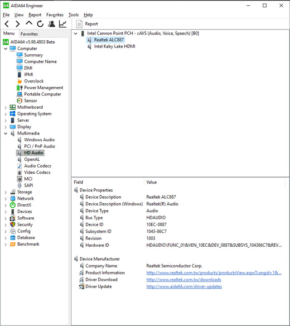Click the Subsystem ID value 1043-86C7
290x326 pixels.
[x=156, y=231]
